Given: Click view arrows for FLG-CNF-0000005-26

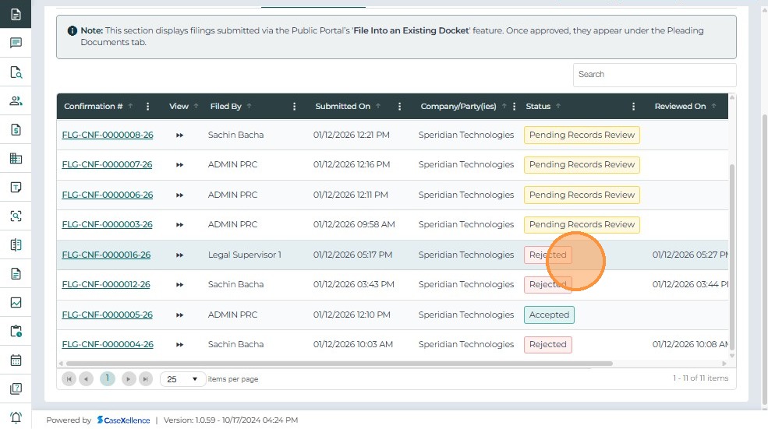Looking at the screenshot, I should 179,315.
